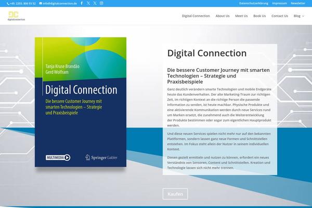Click paragraph starting 'Diesen gezielt ermitteln'
This screenshot has width=312, height=208.
coord(218,163)
